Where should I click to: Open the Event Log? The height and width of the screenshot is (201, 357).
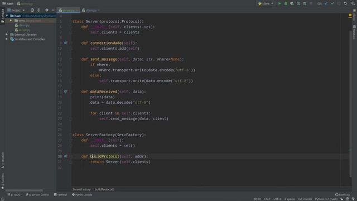[x=342, y=195]
